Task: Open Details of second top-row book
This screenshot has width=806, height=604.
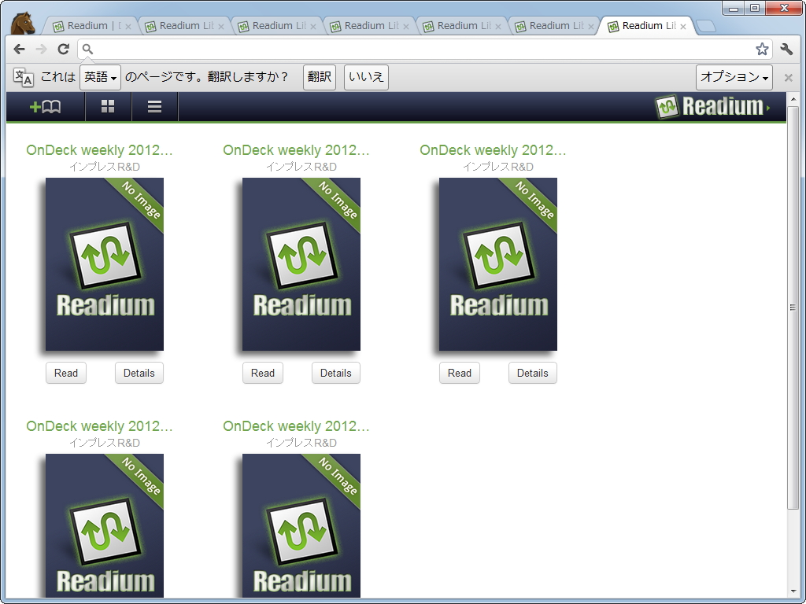Action: [x=335, y=373]
